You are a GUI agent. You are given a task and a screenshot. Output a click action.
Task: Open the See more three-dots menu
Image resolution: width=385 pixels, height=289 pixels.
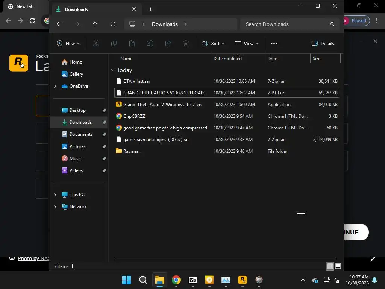click(274, 44)
